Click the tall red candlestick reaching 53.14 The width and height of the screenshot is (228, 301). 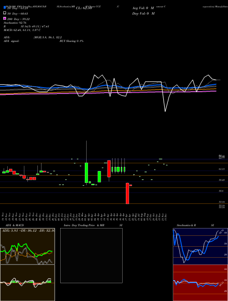[127, 193]
